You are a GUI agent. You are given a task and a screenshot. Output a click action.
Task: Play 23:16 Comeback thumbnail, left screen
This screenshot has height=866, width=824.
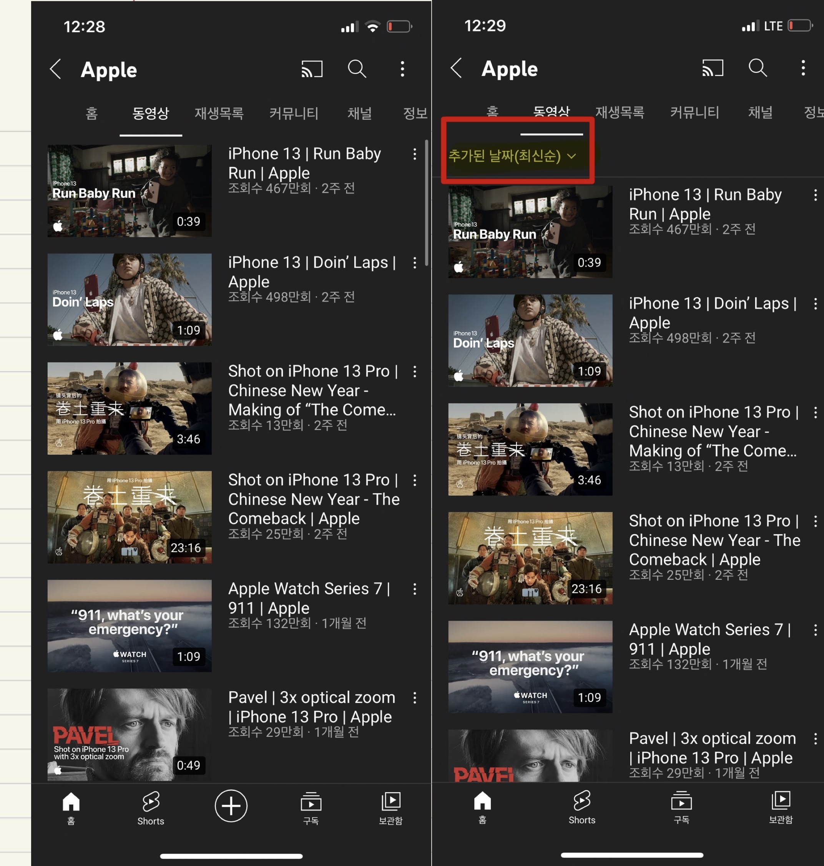point(130,517)
